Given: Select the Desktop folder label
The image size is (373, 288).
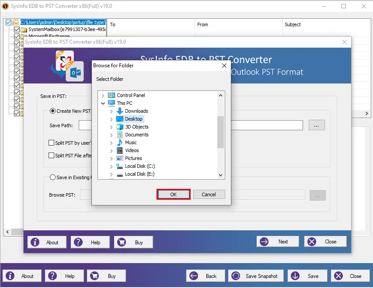Looking at the screenshot, I should coord(133,119).
